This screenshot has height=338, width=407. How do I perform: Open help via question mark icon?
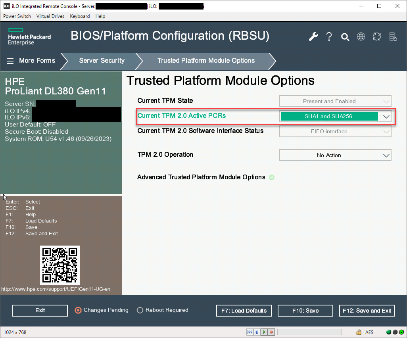[329, 37]
